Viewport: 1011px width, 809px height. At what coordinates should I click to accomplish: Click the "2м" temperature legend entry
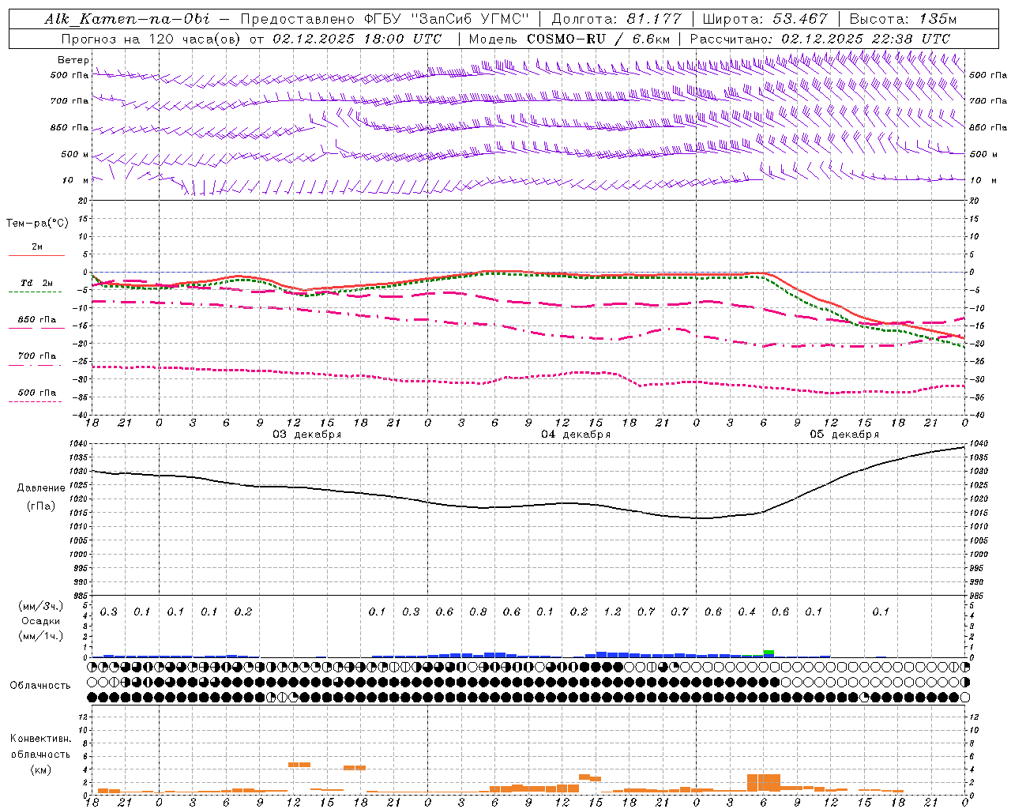tap(37, 246)
